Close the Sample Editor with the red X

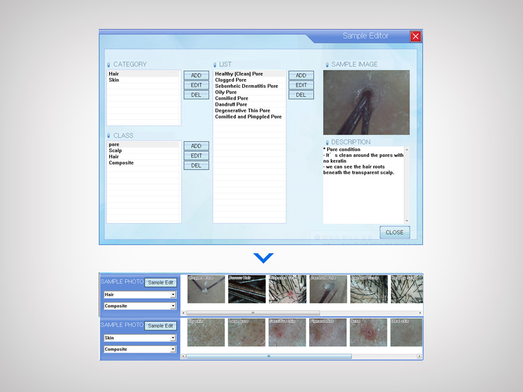(415, 36)
